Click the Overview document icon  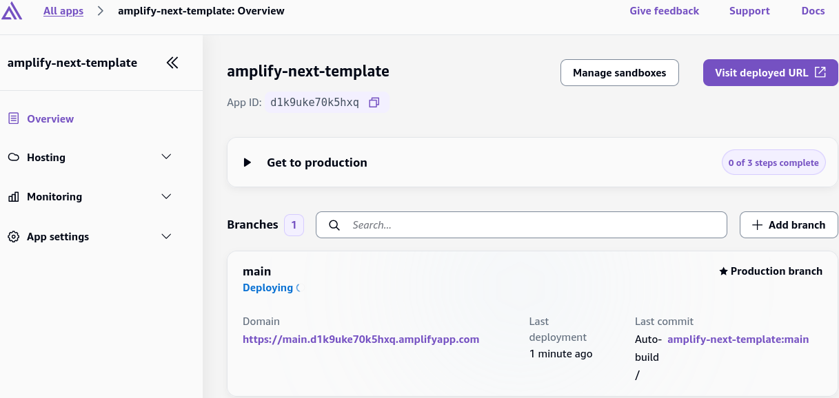point(13,118)
